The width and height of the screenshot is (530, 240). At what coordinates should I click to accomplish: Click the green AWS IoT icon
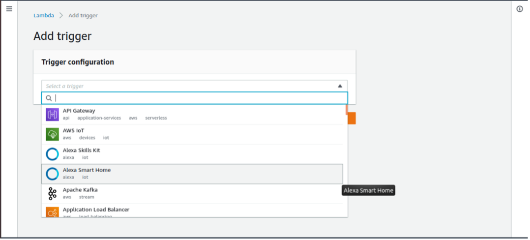coord(52,134)
